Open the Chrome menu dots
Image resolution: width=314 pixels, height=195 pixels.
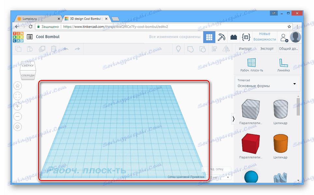[x=297, y=27]
